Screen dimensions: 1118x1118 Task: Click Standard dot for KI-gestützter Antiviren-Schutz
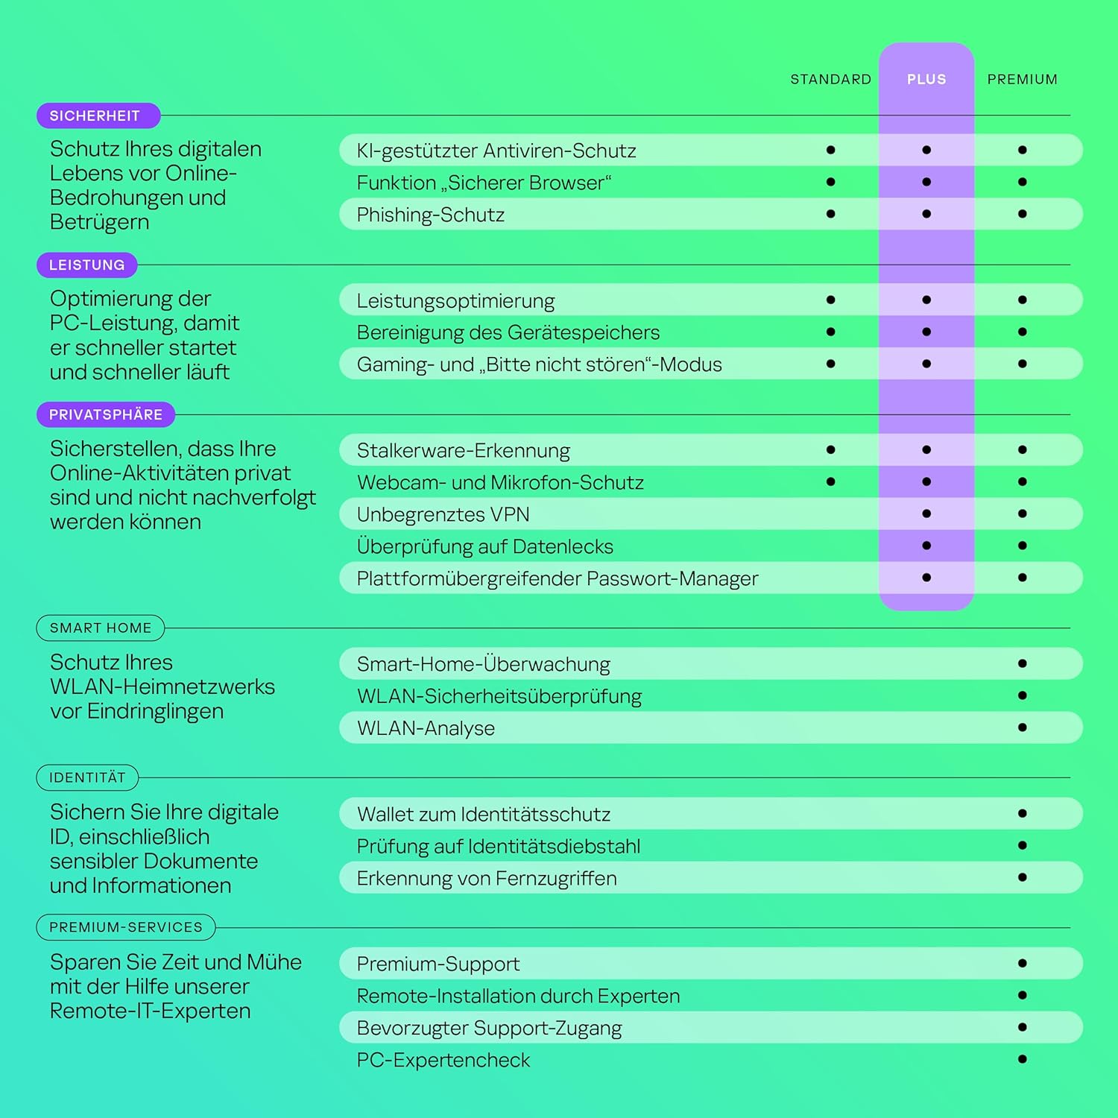830,150
